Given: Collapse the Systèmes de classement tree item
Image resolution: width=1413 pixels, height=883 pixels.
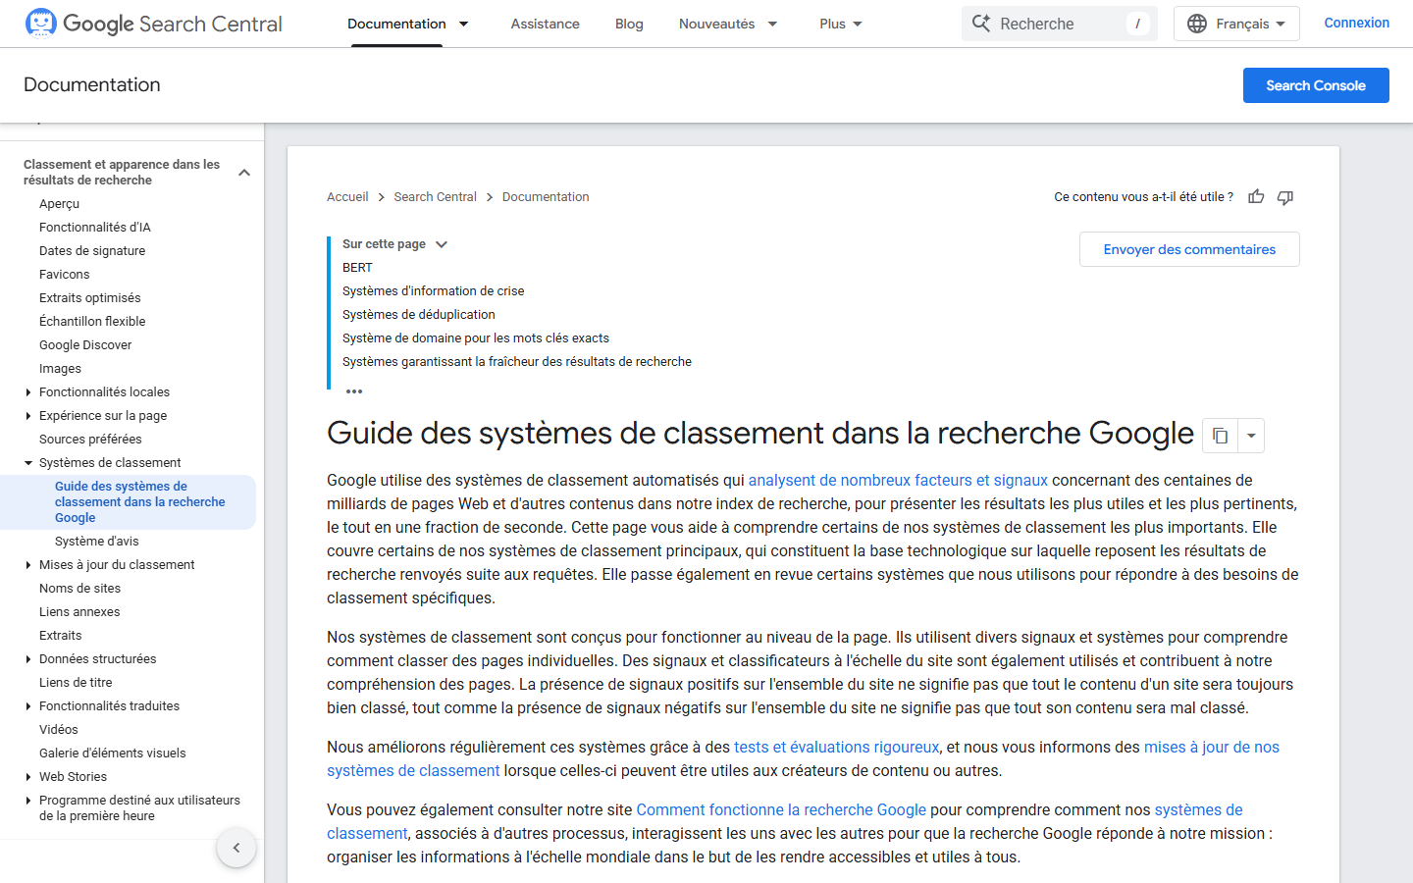Looking at the screenshot, I should 28,463.
